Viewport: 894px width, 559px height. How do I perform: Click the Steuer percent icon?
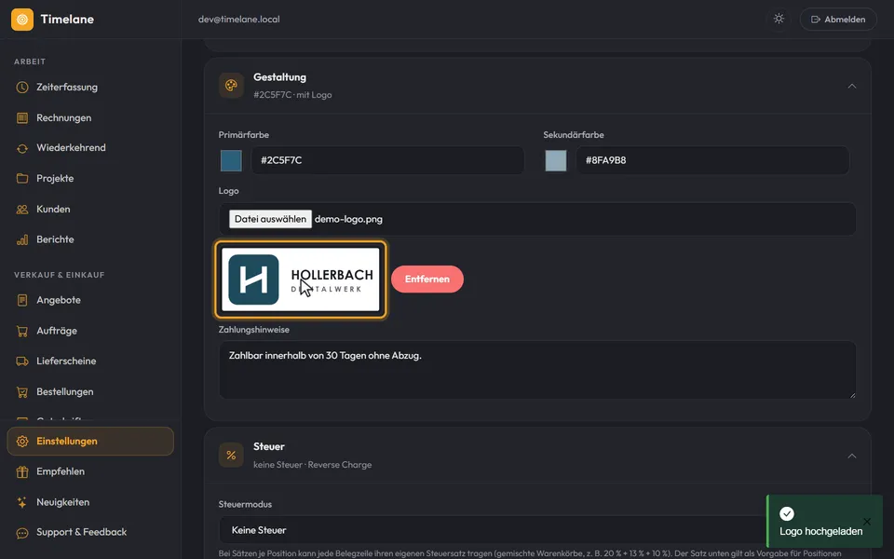tap(231, 456)
